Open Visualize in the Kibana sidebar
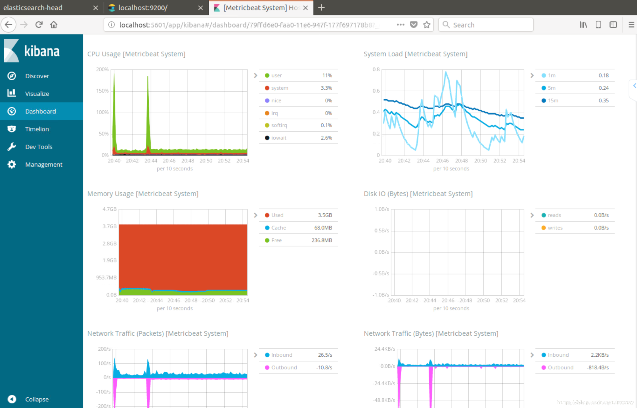637x408 pixels. [x=41, y=93]
